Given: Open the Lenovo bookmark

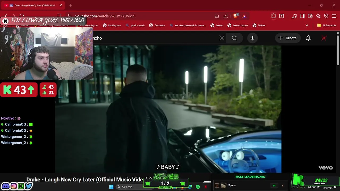Looking at the screenshot, I should (217, 25).
